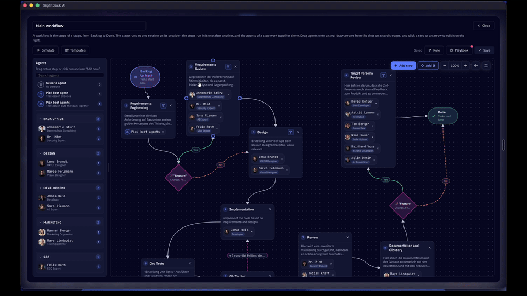
Task: Remove Aylin Demir from Target Persona Review
Action: pos(374,160)
